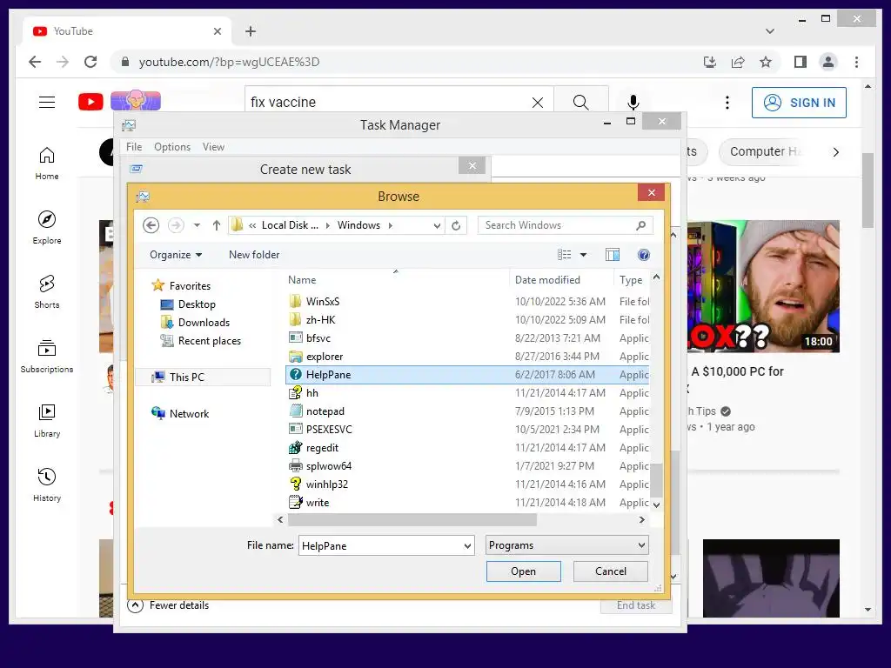
Task: Click the Open button
Action: click(x=523, y=571)
